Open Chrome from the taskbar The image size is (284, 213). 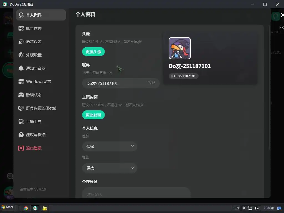tap(26, 208)
